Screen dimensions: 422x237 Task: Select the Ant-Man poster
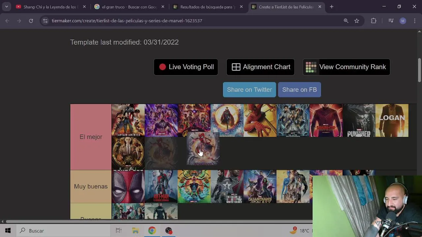tap(161, 187)
